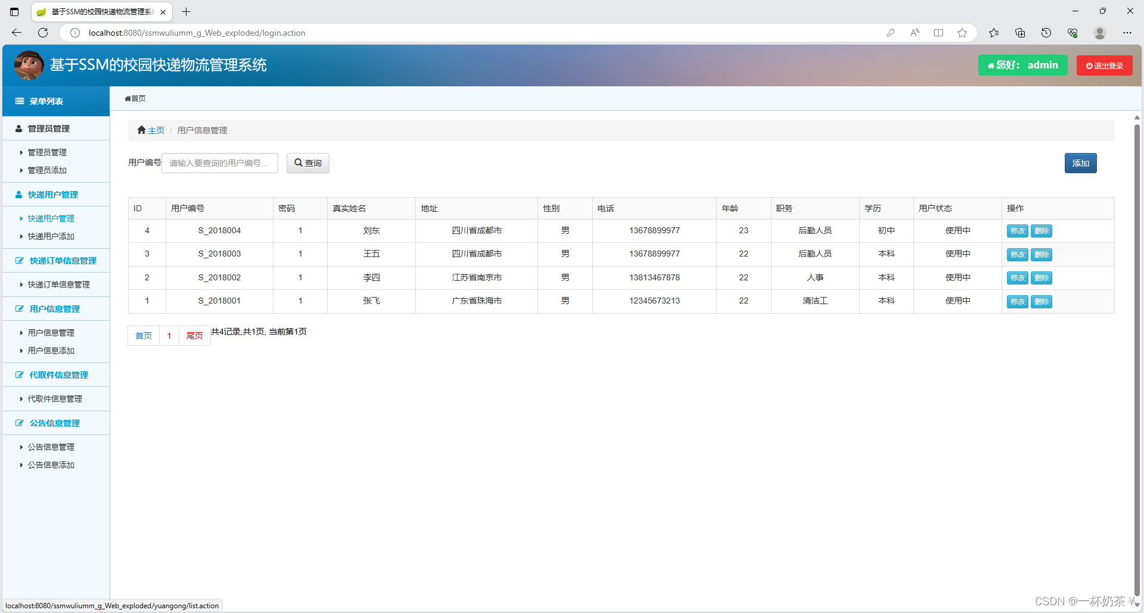Expand the 快递订单信息管理 menu section
This screenshot has height=613, width=1144.
[56, 261]
